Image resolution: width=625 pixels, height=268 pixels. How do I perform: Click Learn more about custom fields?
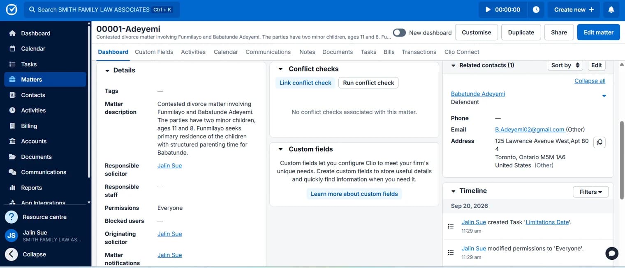[x=354, y=194]
